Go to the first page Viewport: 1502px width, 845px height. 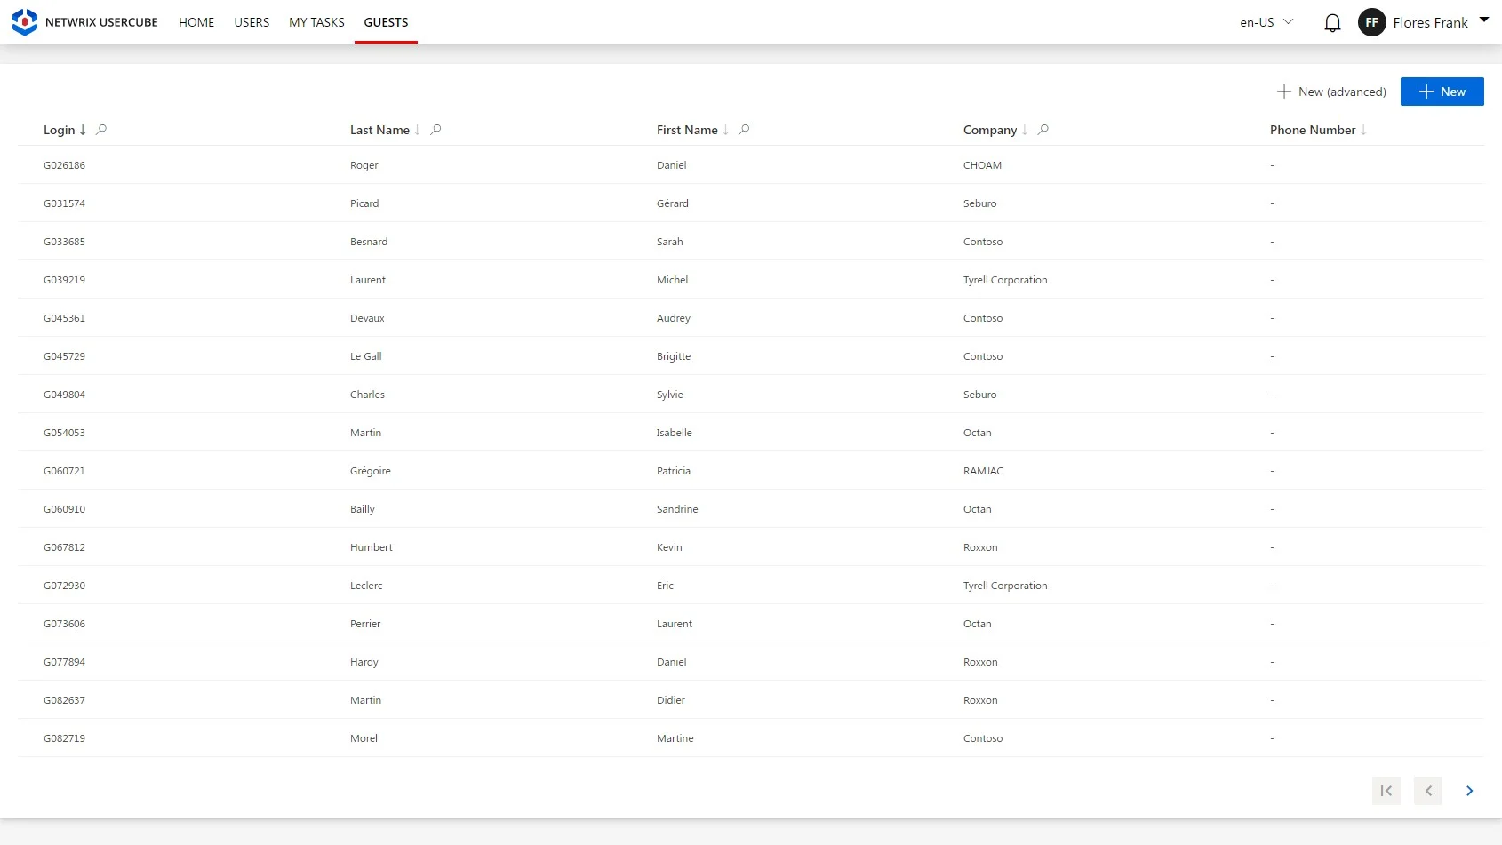(x=1386, y=791)
